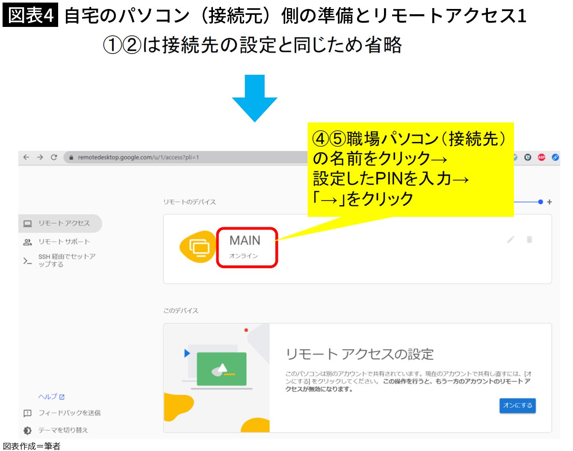573x451 pixels.
Task: Click the blue link extension icon
Action: pyautogui.click(x=555, y=157)
